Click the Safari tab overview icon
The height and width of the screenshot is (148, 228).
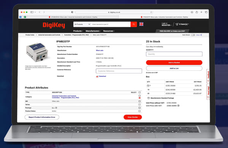pos(206,12)
